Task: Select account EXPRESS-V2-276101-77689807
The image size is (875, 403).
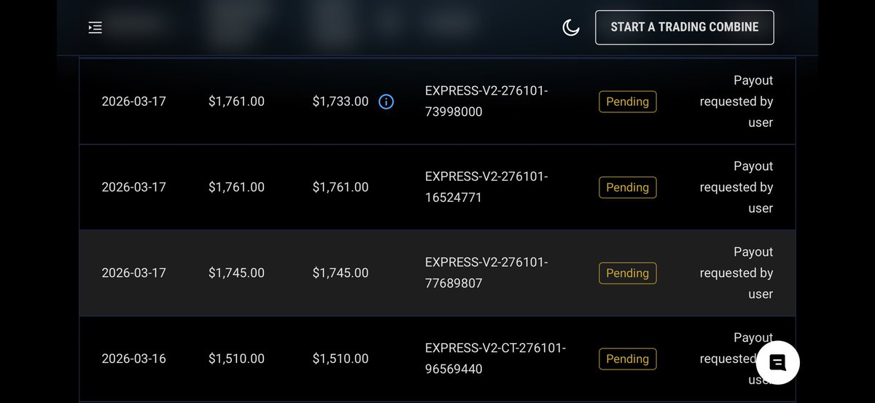Action: 486,273
